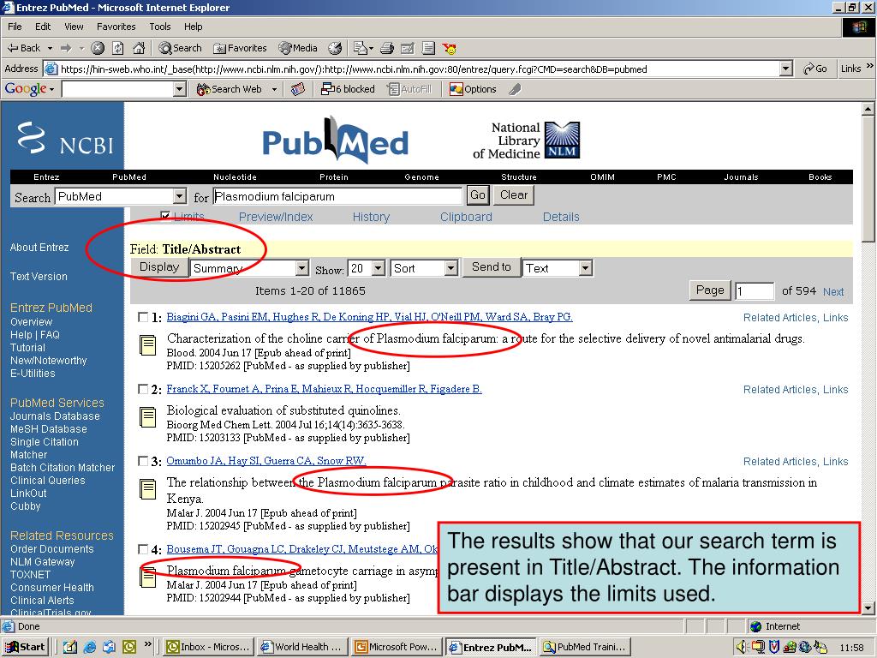Open the History toolbar icon
Screen dimensions: 877x658
[x=335, y=48]
